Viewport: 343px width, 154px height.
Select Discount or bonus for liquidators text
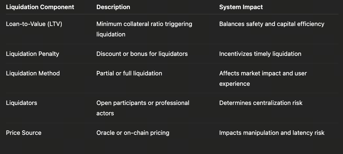(142, 54)
